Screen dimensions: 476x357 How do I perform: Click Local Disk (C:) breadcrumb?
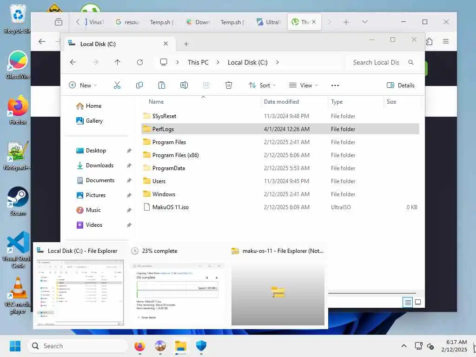[x=247, y=62]
